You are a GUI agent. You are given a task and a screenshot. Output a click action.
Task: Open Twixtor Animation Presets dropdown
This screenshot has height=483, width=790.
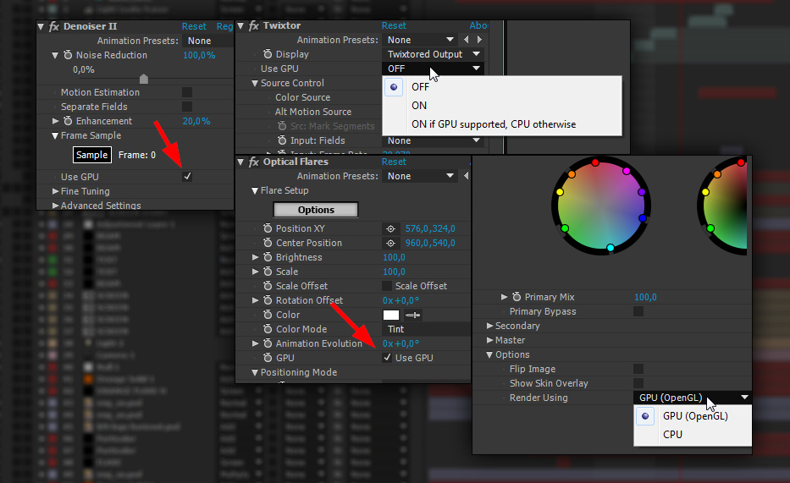coord(420,40)
